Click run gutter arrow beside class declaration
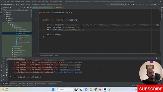 pyautogui.click(x=36, y=13)
